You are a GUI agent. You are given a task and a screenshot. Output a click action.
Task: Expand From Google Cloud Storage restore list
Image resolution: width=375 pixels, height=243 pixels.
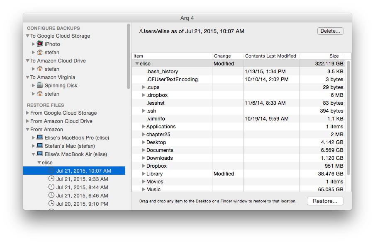pyautogui.click(x=28, y=113)
